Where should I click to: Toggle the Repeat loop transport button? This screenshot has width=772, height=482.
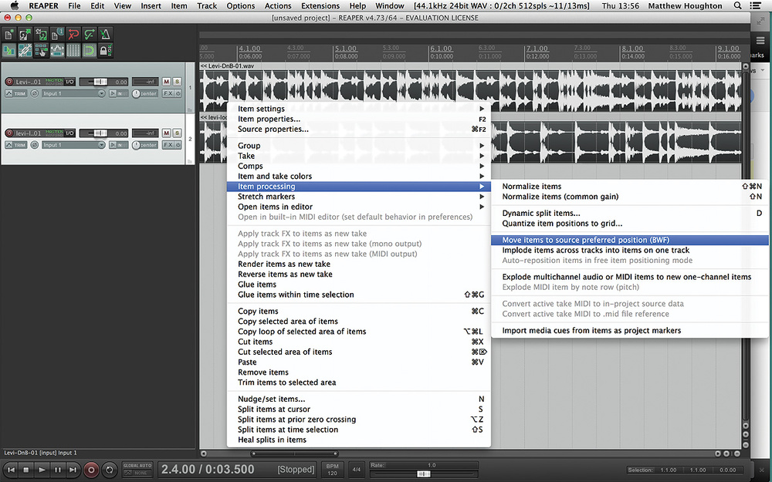pos(110,470)
